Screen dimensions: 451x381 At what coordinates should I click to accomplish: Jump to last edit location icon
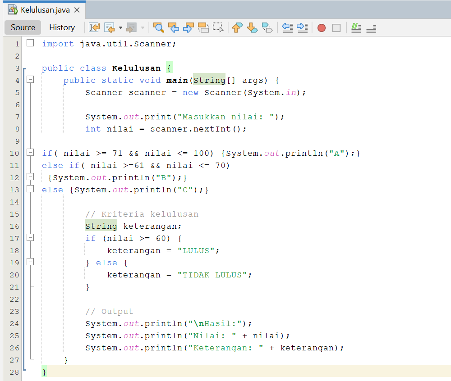click(x=94, y=27)
